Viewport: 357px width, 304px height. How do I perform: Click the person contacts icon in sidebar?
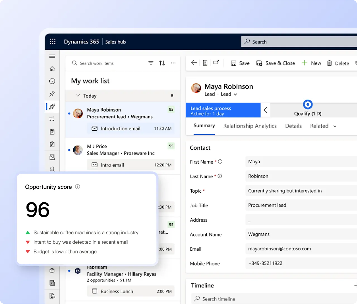pyautogui.click(x=52, y=169)
